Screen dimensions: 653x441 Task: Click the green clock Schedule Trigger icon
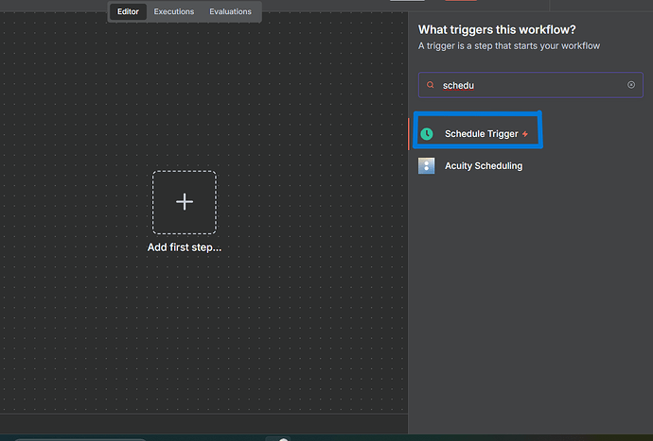(427, 134)
